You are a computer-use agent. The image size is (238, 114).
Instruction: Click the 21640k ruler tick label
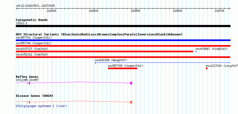(94, 11)
